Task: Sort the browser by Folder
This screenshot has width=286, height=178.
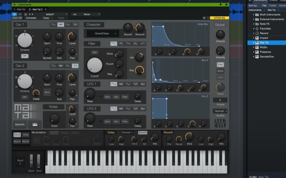Action: pos(273,6)
